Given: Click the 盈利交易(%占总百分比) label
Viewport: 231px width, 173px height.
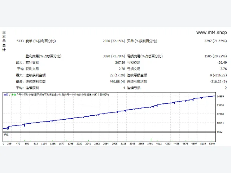Looking at the screenshot, I should pyautogui.click(x=43, y=56).
